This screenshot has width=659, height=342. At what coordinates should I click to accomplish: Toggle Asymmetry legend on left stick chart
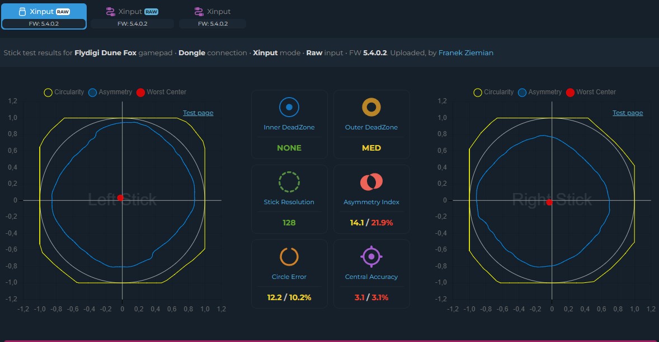111,92
